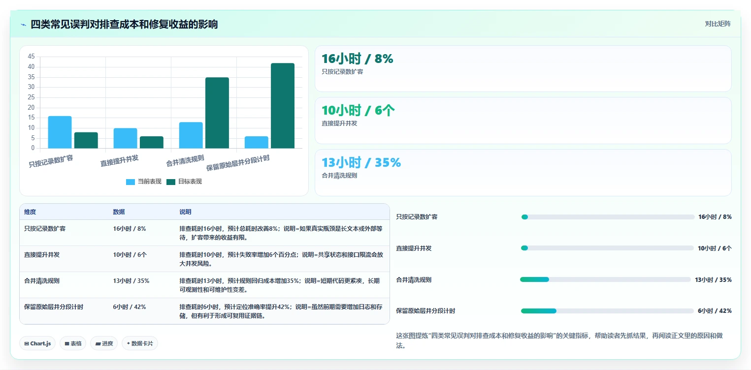
Task: Click the x-axis label 直接提升并发
Action: tap(120, 161)
